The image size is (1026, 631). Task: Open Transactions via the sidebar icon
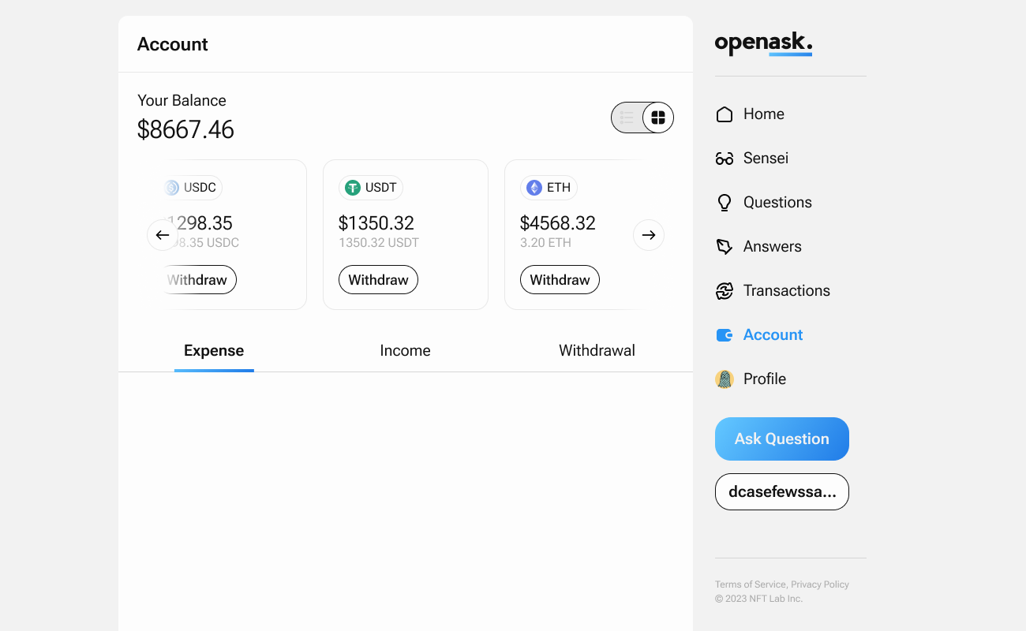pos(724,290)
